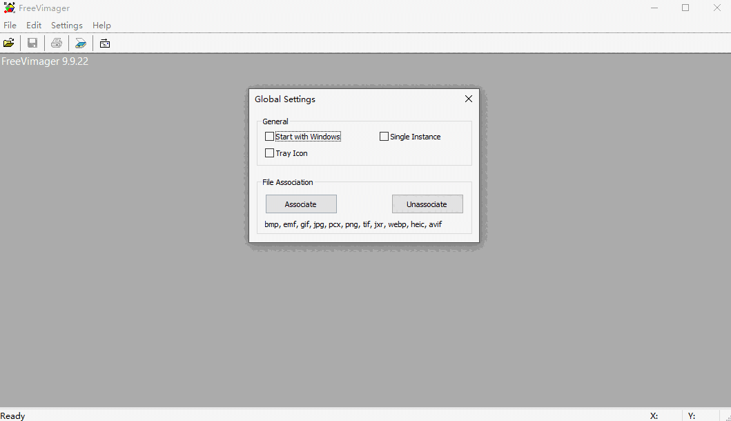The height and width of the screenshot is (421, 731).
Task: Enable the Start with Windows checkbox
Action: 269,137
